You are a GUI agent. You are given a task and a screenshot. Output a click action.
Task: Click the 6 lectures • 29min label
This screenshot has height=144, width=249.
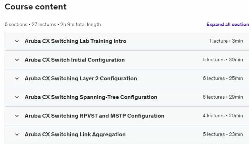[223, 97]
